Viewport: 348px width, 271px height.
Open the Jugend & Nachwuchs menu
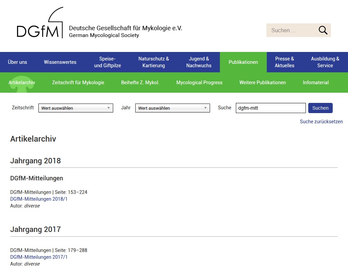[199, 62]
